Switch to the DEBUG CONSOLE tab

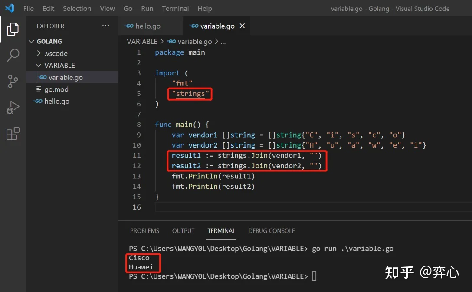272,230
